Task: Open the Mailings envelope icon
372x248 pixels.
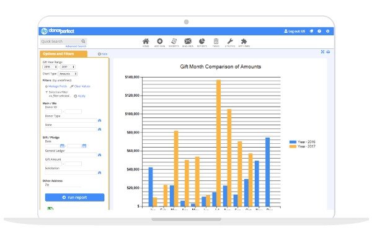Action: click(188, 42)
